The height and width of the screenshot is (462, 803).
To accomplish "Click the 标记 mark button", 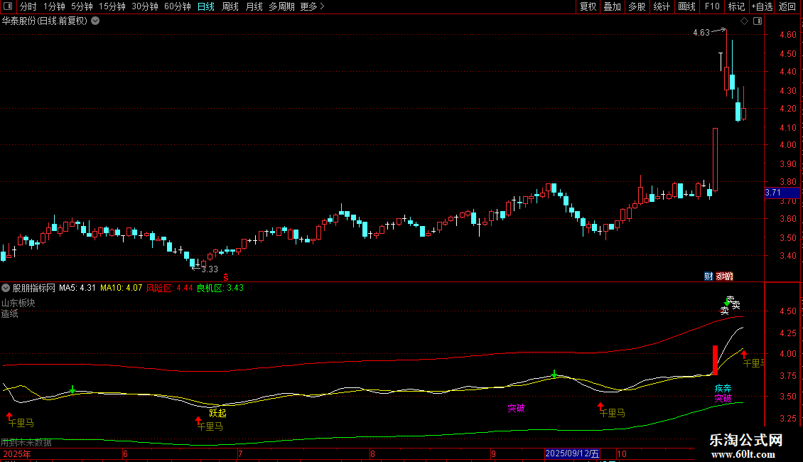I will pos(736,6).
